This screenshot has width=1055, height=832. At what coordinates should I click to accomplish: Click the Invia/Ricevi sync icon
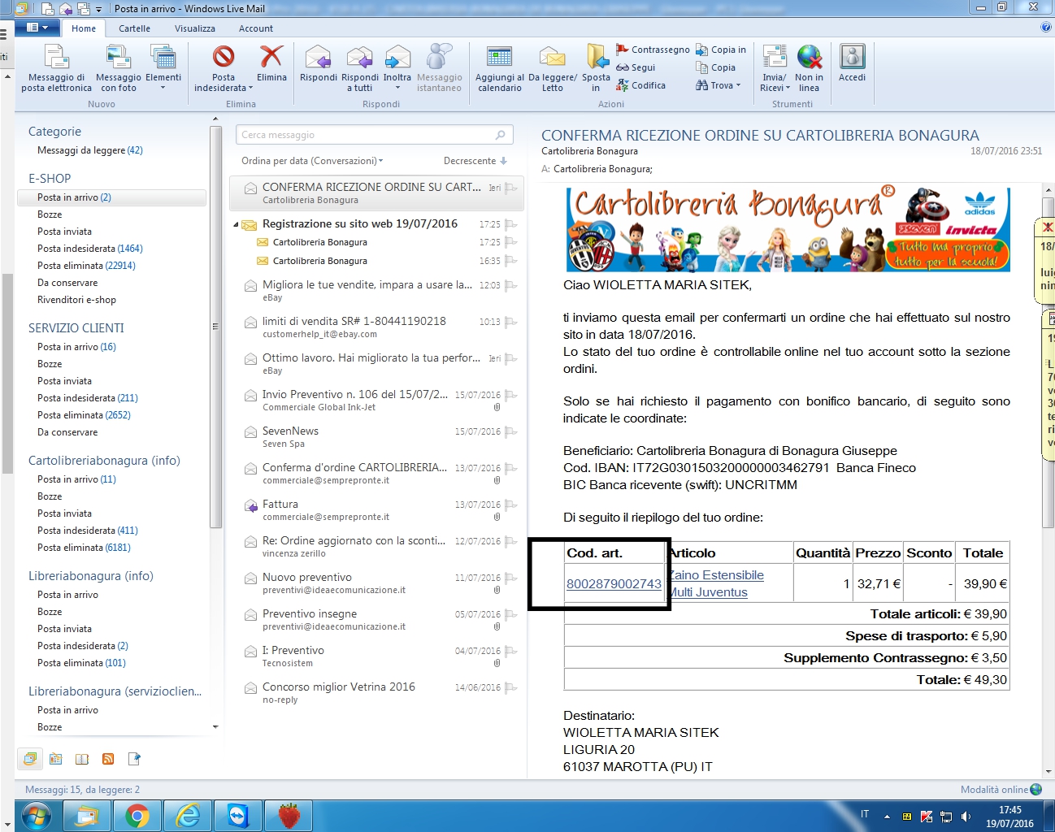pyautogui.click(x=775, y=68)
